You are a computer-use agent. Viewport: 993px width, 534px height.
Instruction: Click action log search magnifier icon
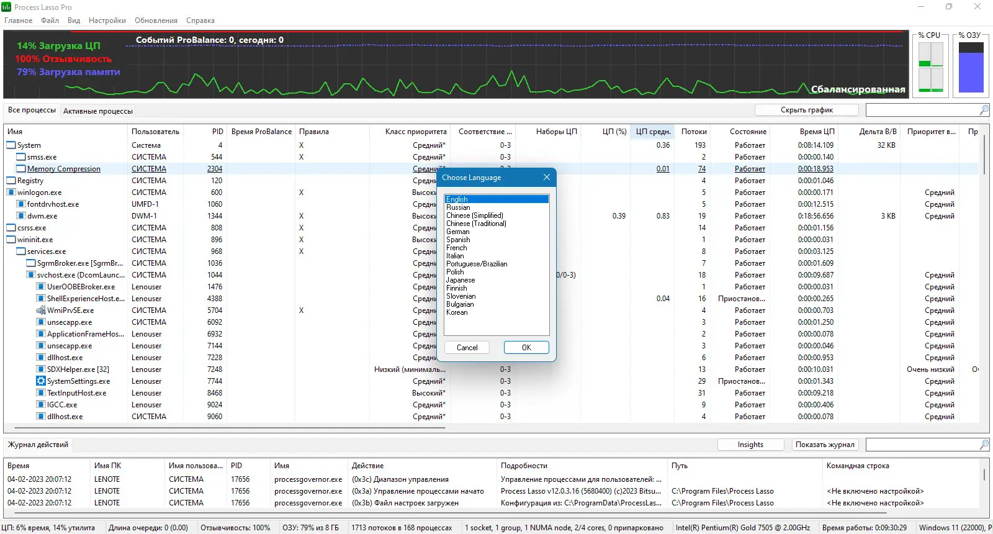click(x=984, y=445)
